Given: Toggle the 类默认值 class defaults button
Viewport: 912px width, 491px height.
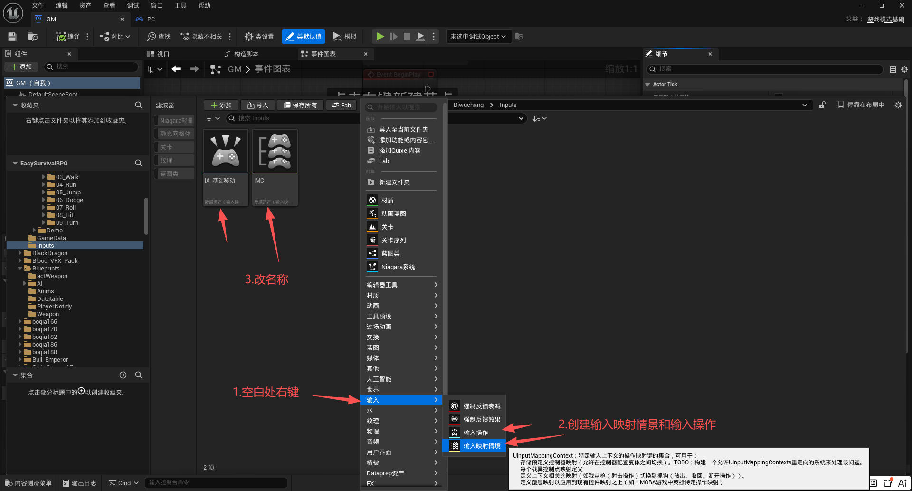Looking at the screenshot, I should click(304, 37).
